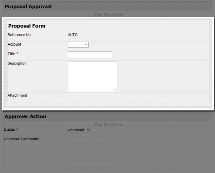Click the Description box resize handle
The height and width of the screenshot is (173, 215).
click(x=115, y=89)
